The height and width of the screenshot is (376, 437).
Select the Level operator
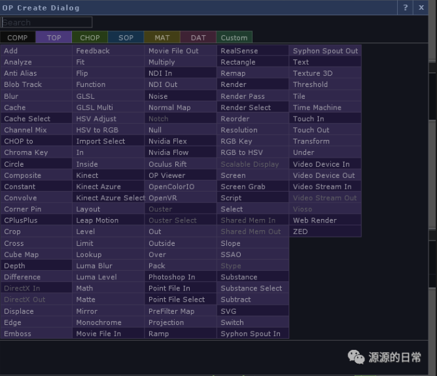(x=109, y=231)
